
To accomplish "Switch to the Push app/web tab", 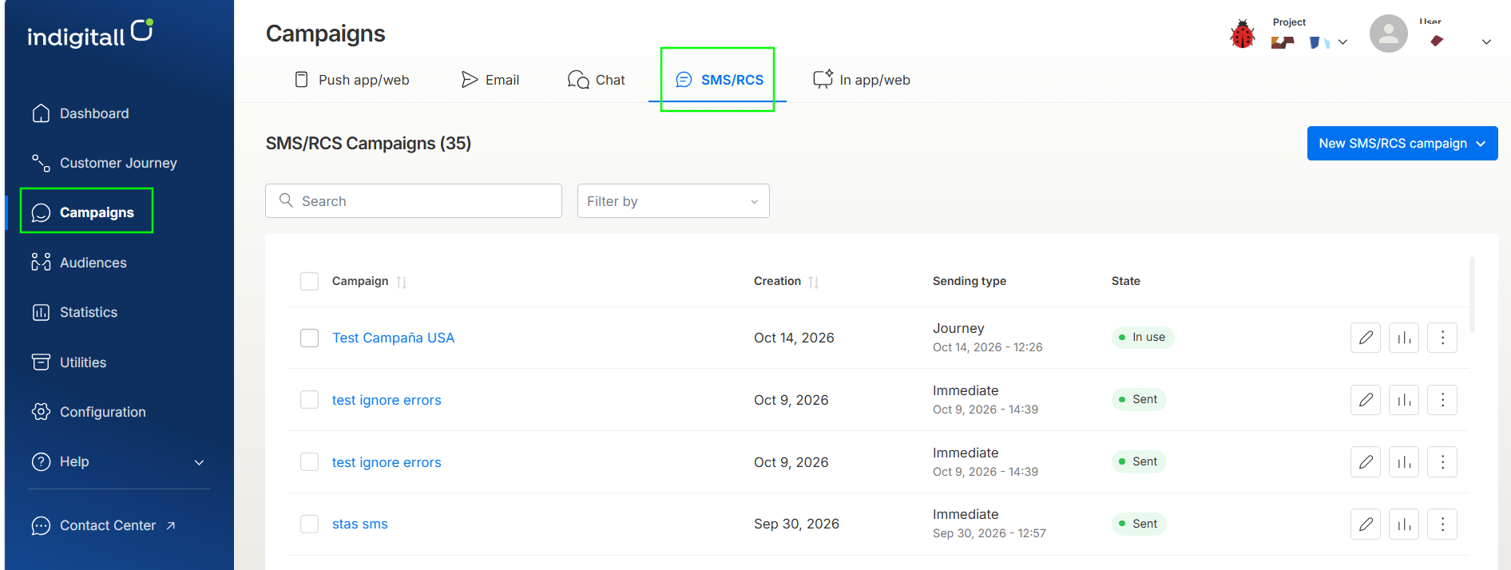I will pos(352,80).
